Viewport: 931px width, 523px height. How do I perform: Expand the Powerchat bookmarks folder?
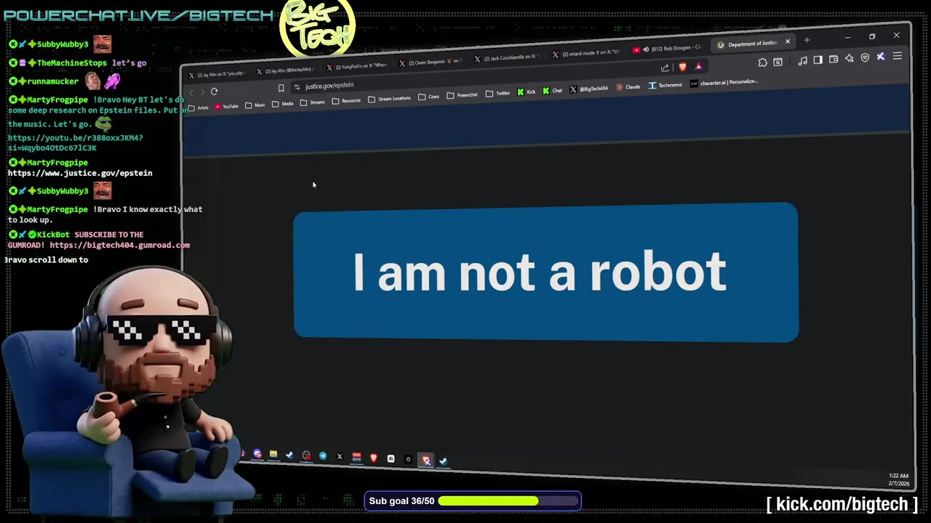[x=463, y=95]
